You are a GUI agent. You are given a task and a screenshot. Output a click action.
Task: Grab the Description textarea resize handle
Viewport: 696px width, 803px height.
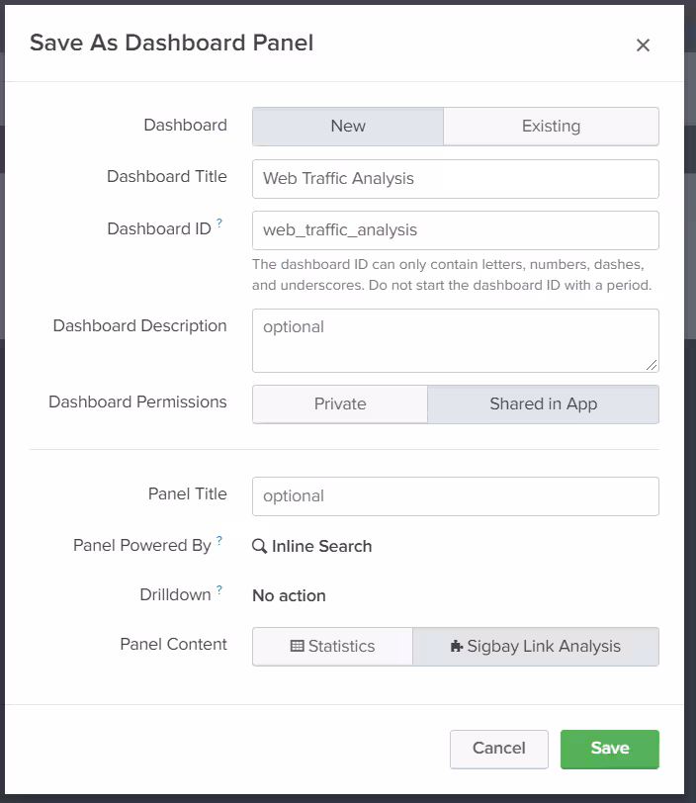pyautogui.click(x=652, y=366)
